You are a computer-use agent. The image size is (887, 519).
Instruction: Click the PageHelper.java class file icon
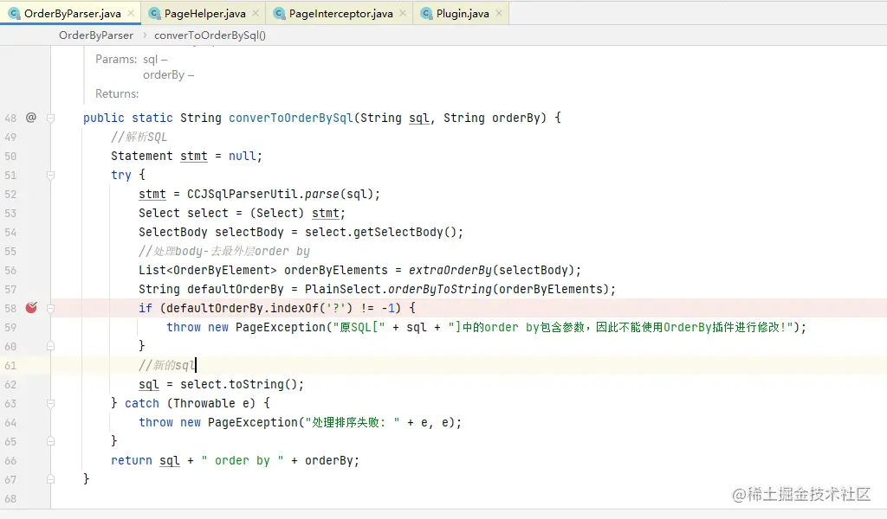[x=154, y=14]
